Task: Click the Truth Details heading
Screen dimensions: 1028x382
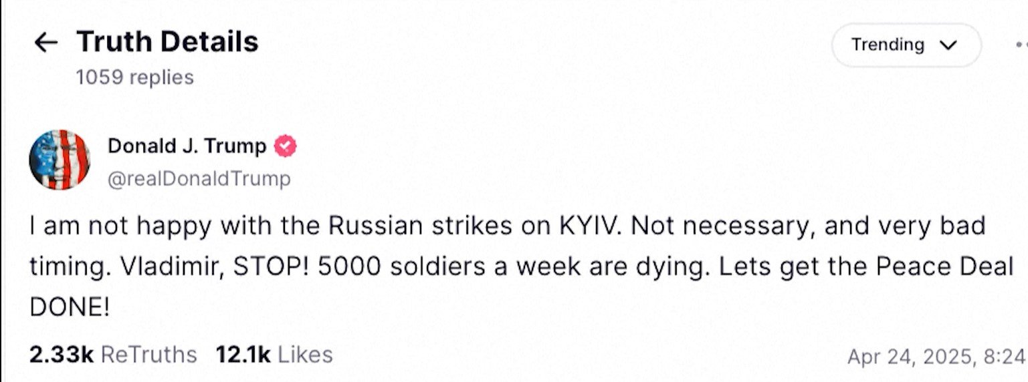Action: pos(167,42)
